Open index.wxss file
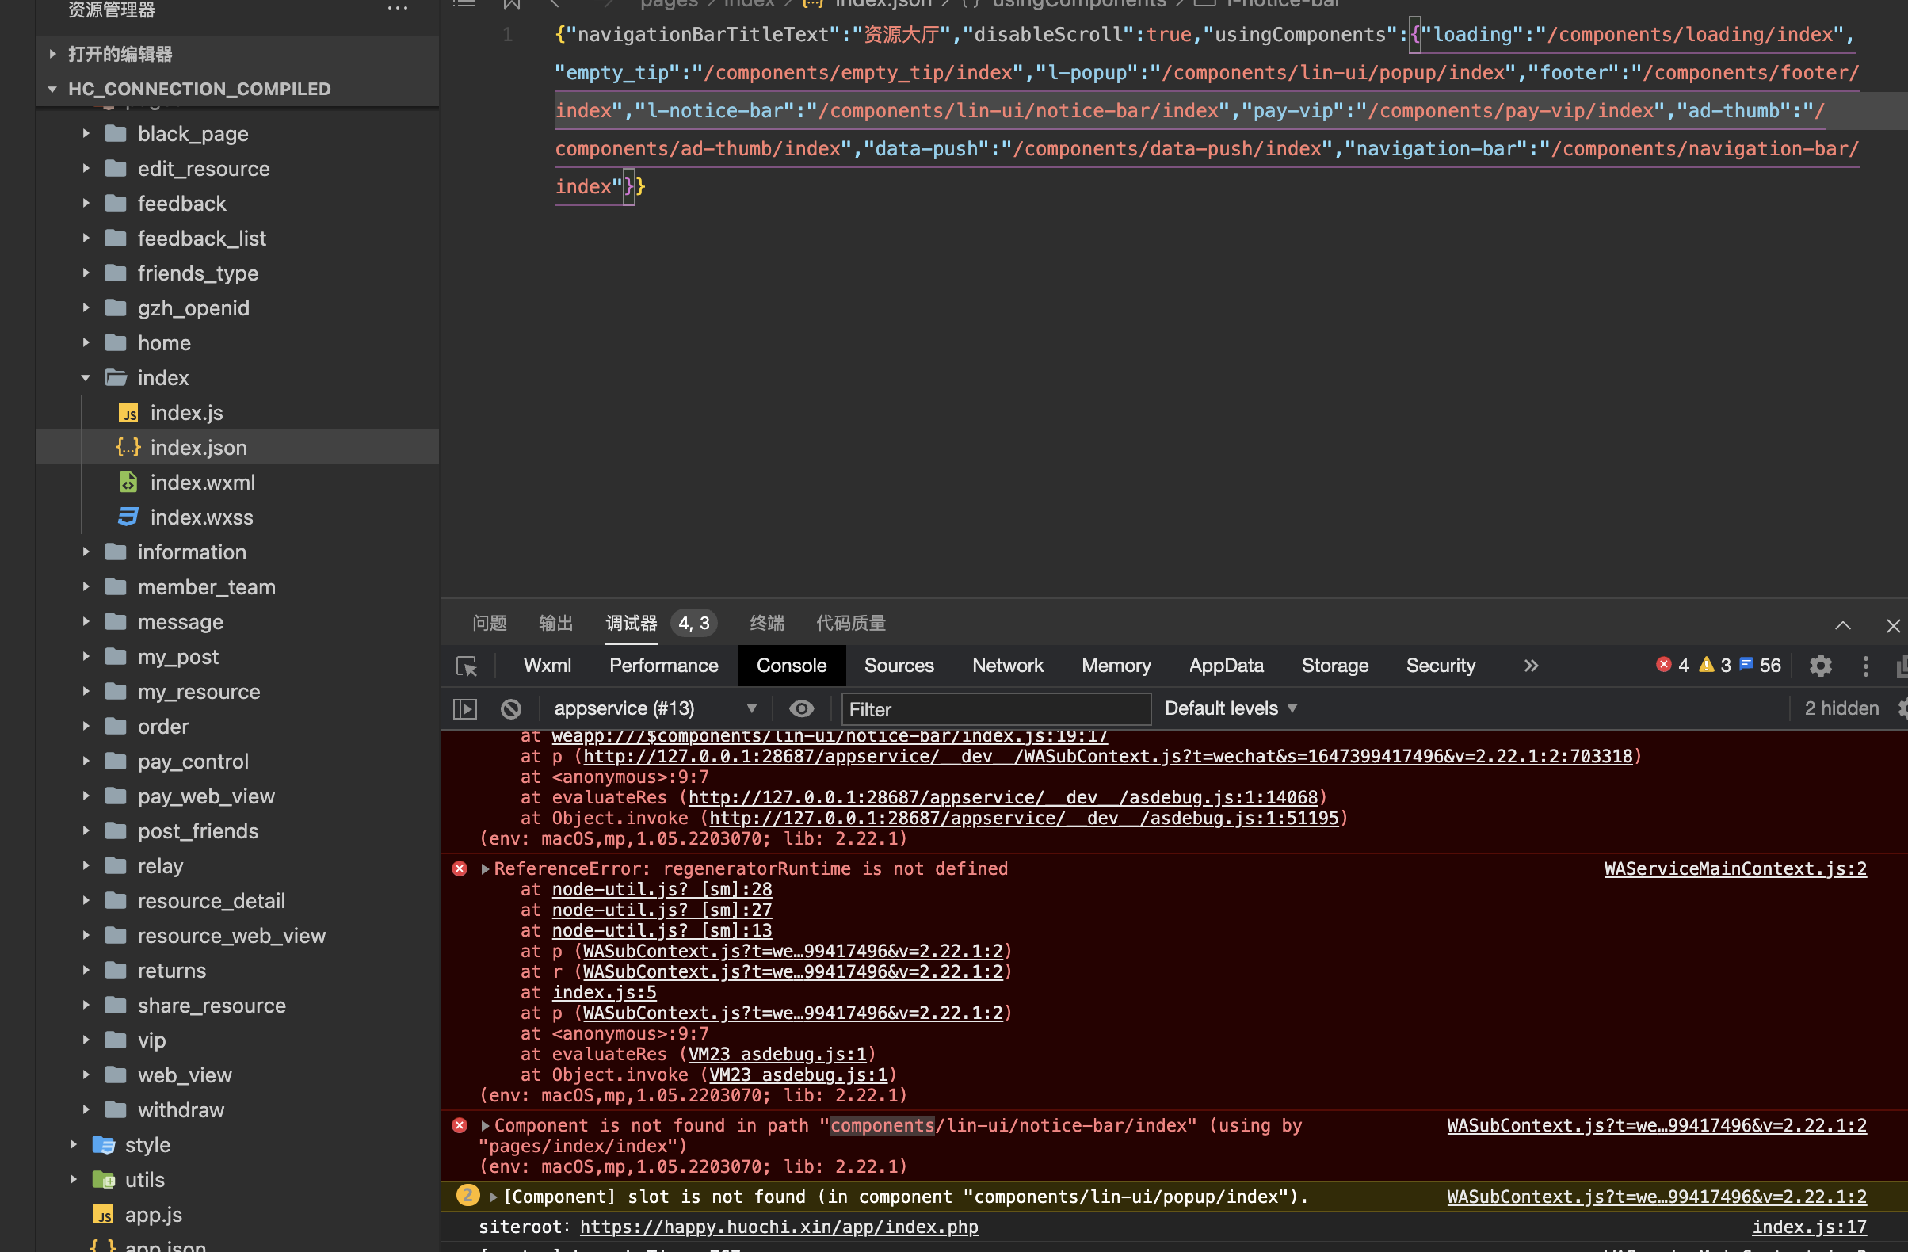 click(x=201, y=517)
